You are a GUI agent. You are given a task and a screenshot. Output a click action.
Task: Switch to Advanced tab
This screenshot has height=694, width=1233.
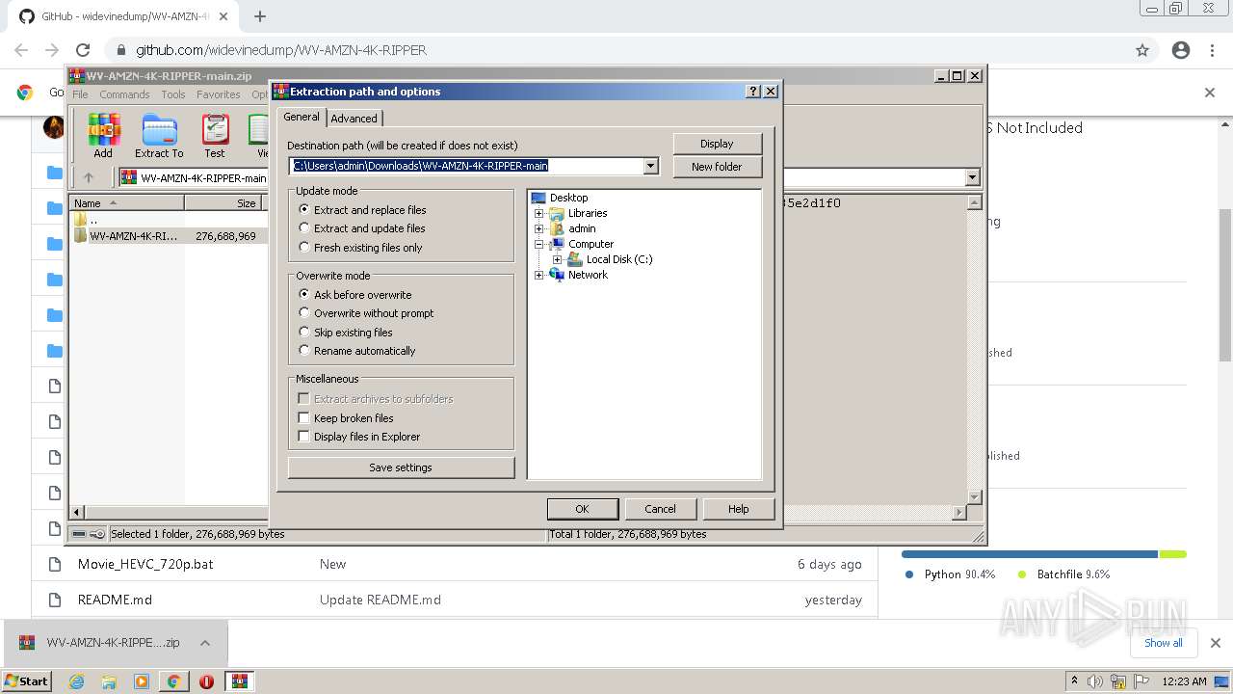(x=354, y=119)
